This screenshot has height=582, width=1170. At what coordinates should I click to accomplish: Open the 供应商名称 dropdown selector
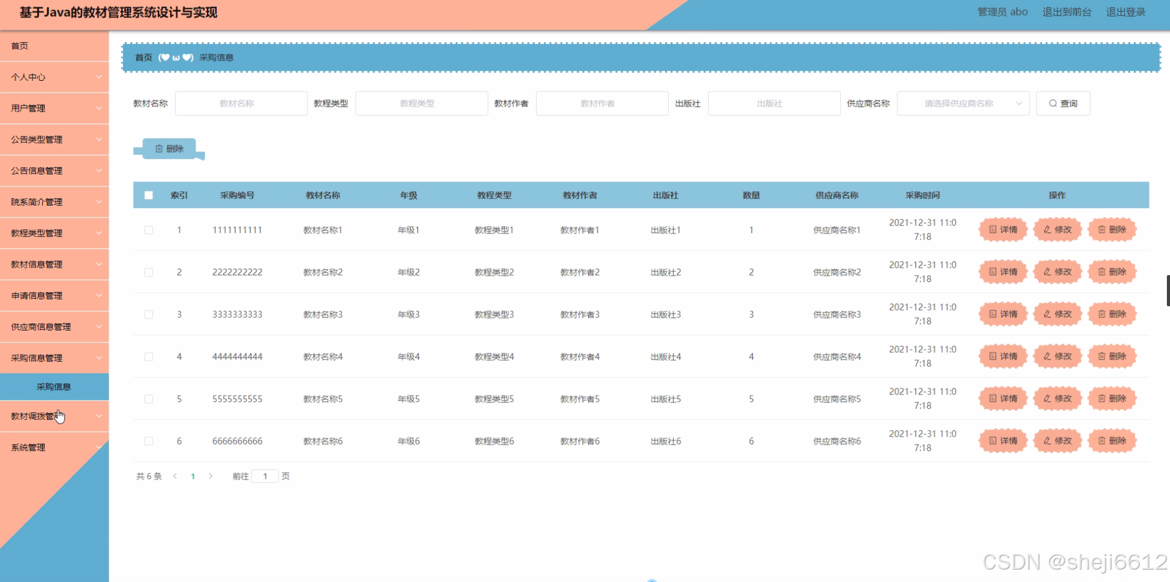click(x=962, y=103)
